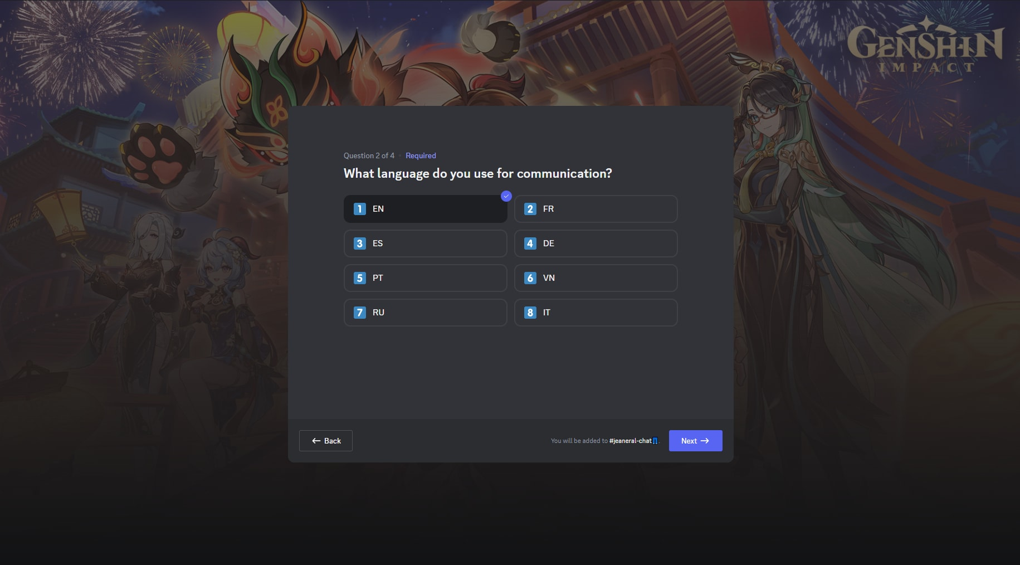
Task: Click the 'Question 2 of 4' text
Action: click(369, 155)
